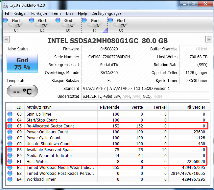Click the Rå Verdier column header
214x190 pixels.
[x=188, y=107]
